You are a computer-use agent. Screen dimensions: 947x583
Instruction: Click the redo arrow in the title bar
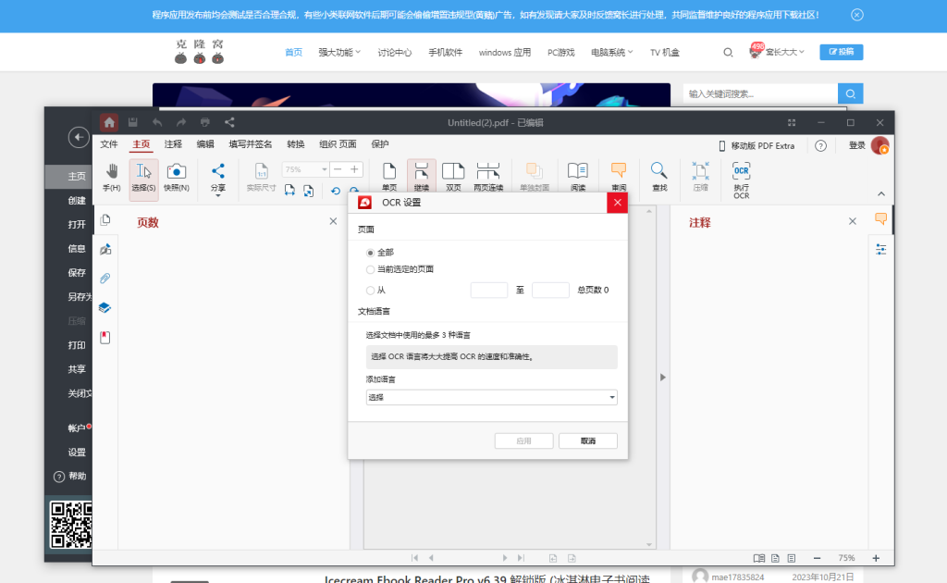181,123
